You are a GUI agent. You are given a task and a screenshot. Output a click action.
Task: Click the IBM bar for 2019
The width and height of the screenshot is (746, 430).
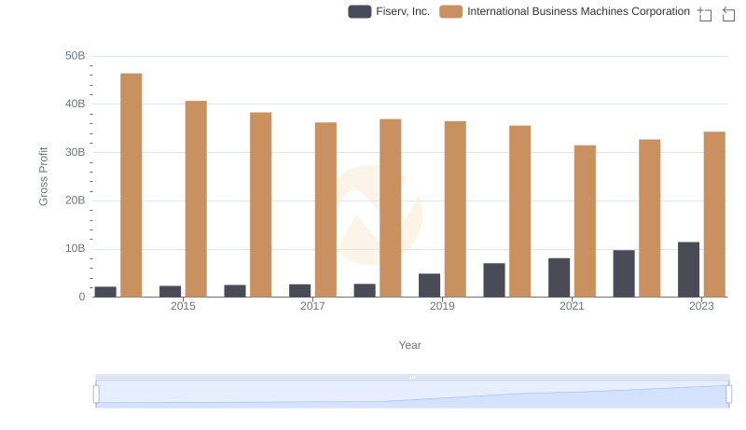[455, 209]
